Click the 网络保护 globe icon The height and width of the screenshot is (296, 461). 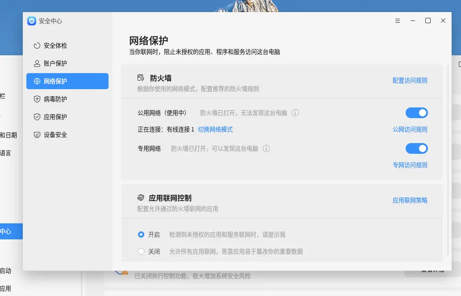(37, 81)
